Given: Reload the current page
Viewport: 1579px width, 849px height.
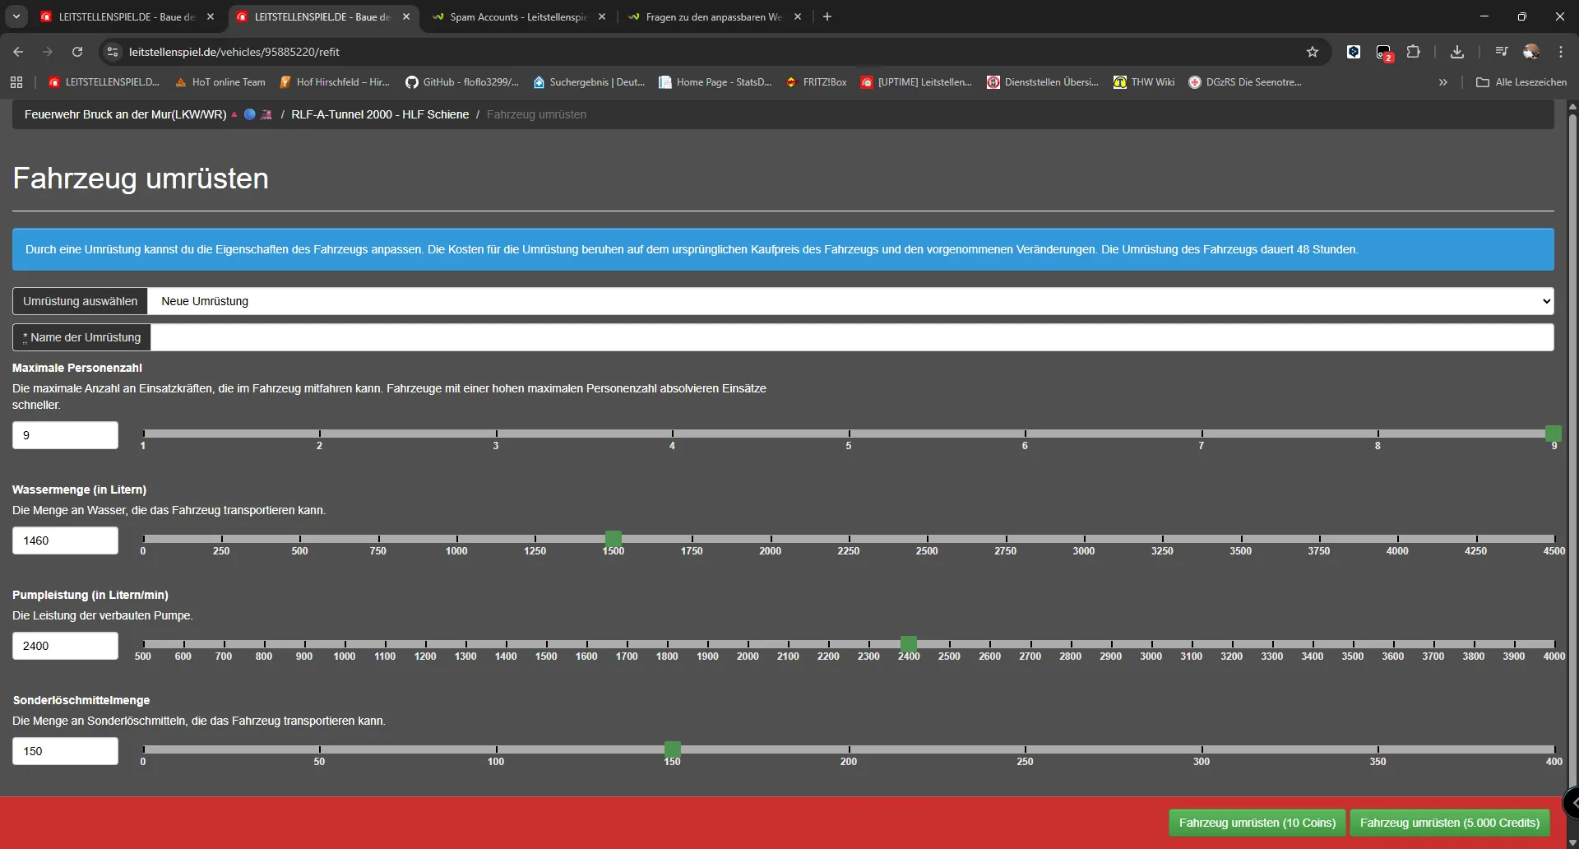Looking at the screenshot, I should tap(77, 52).
